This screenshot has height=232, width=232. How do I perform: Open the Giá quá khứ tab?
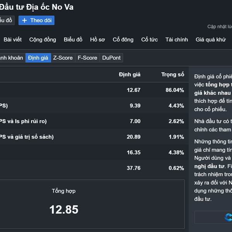pos(211,40)
